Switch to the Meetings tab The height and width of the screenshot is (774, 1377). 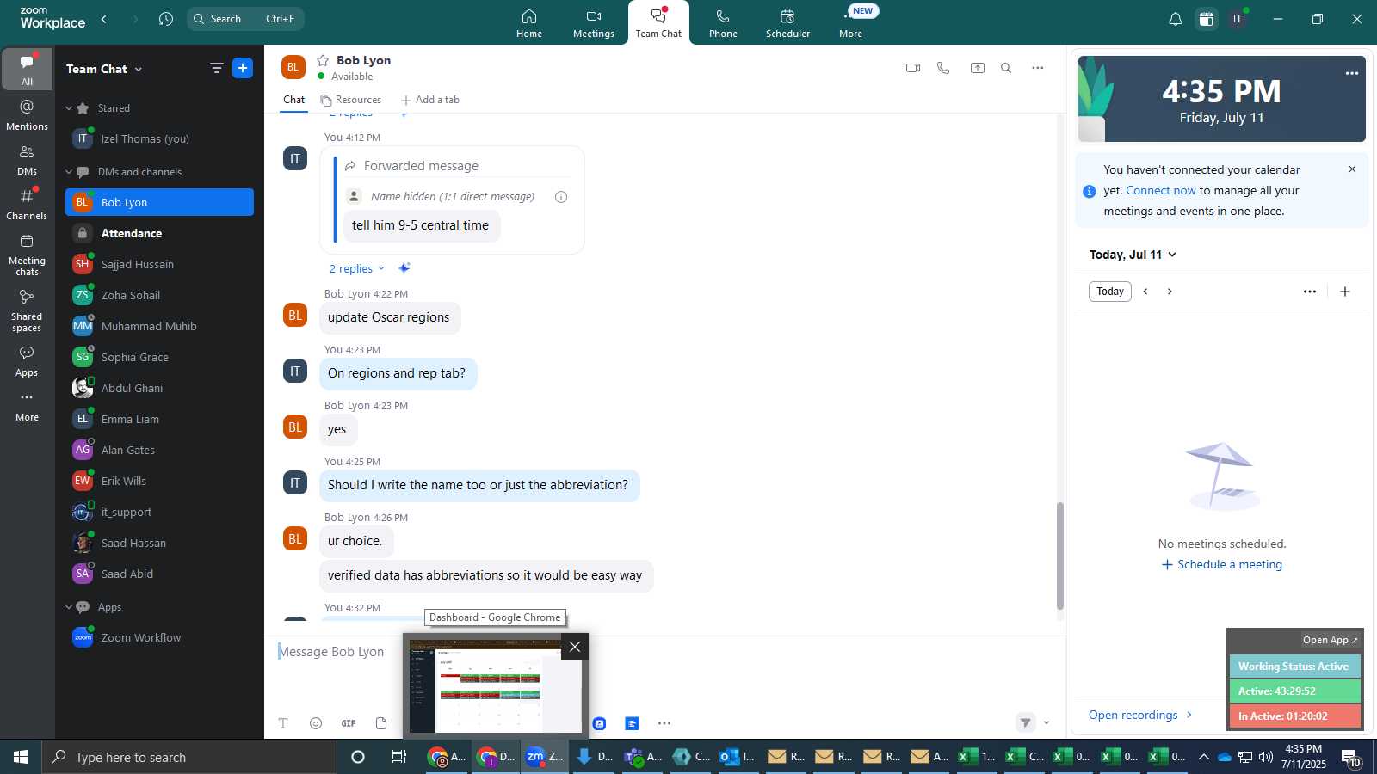click(x=594, y=23)
